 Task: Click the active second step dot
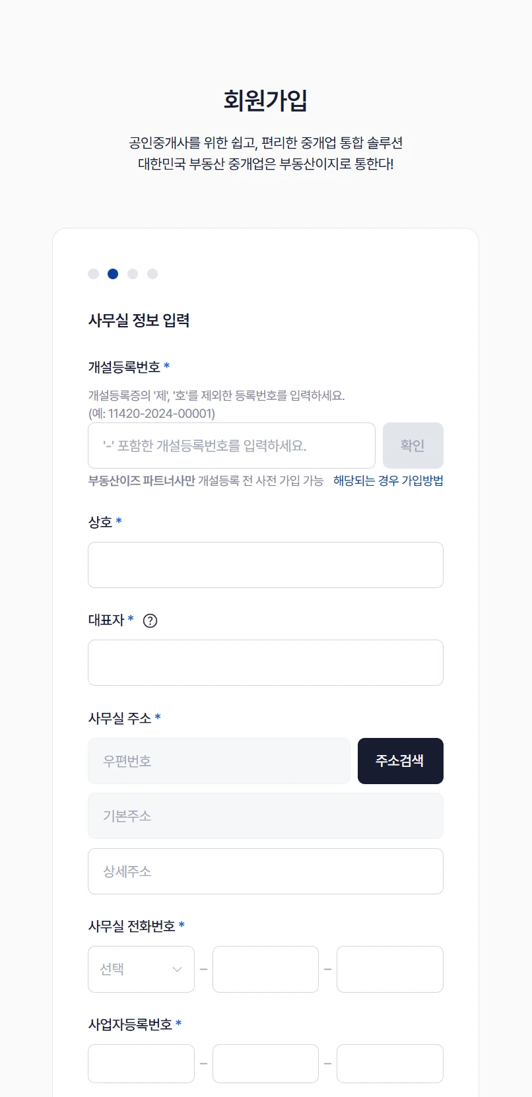pos(113,274)
